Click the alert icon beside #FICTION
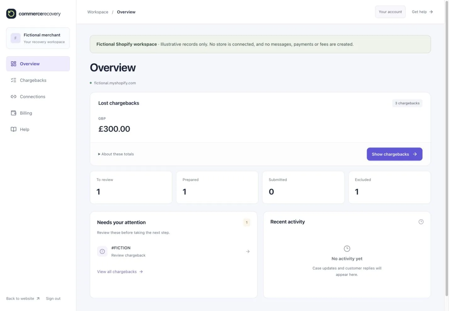The image size is (449, 311). [x=102, y=251]
